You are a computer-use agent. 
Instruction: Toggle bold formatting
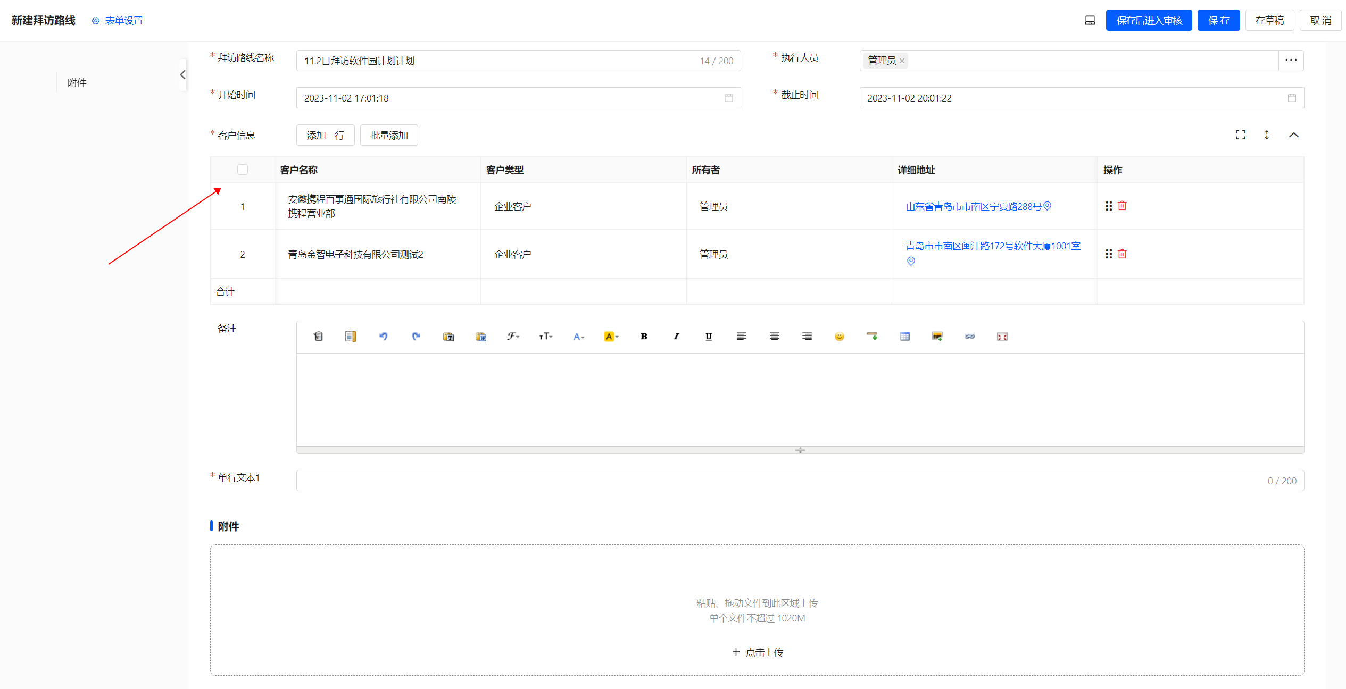(644, 336)
